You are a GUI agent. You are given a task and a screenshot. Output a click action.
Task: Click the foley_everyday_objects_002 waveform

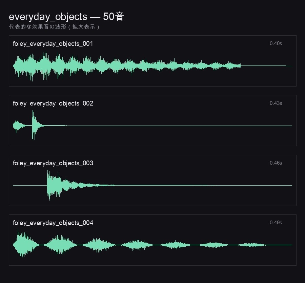click(x=152, y=126)
